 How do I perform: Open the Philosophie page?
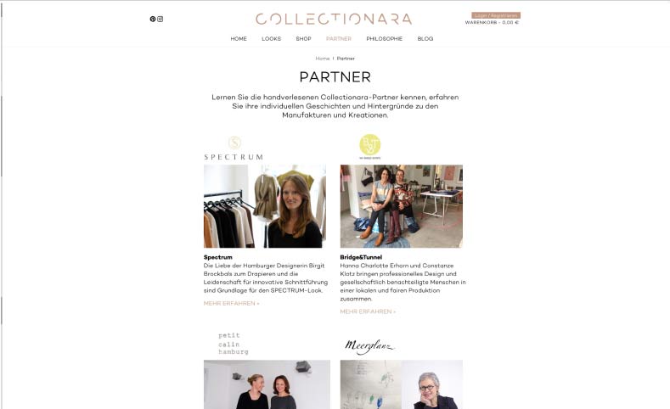384,39
